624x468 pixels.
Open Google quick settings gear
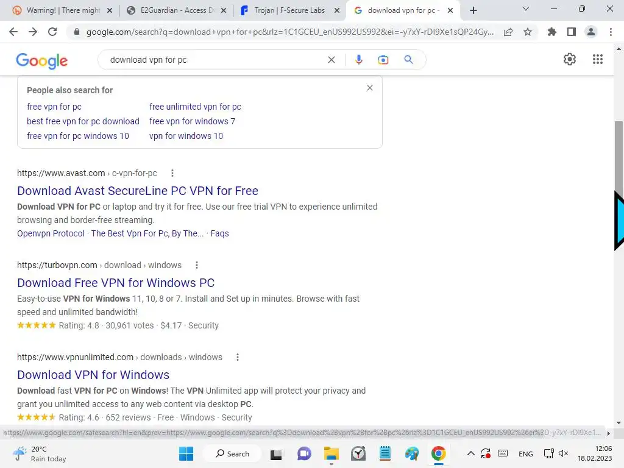coord(570,59)
